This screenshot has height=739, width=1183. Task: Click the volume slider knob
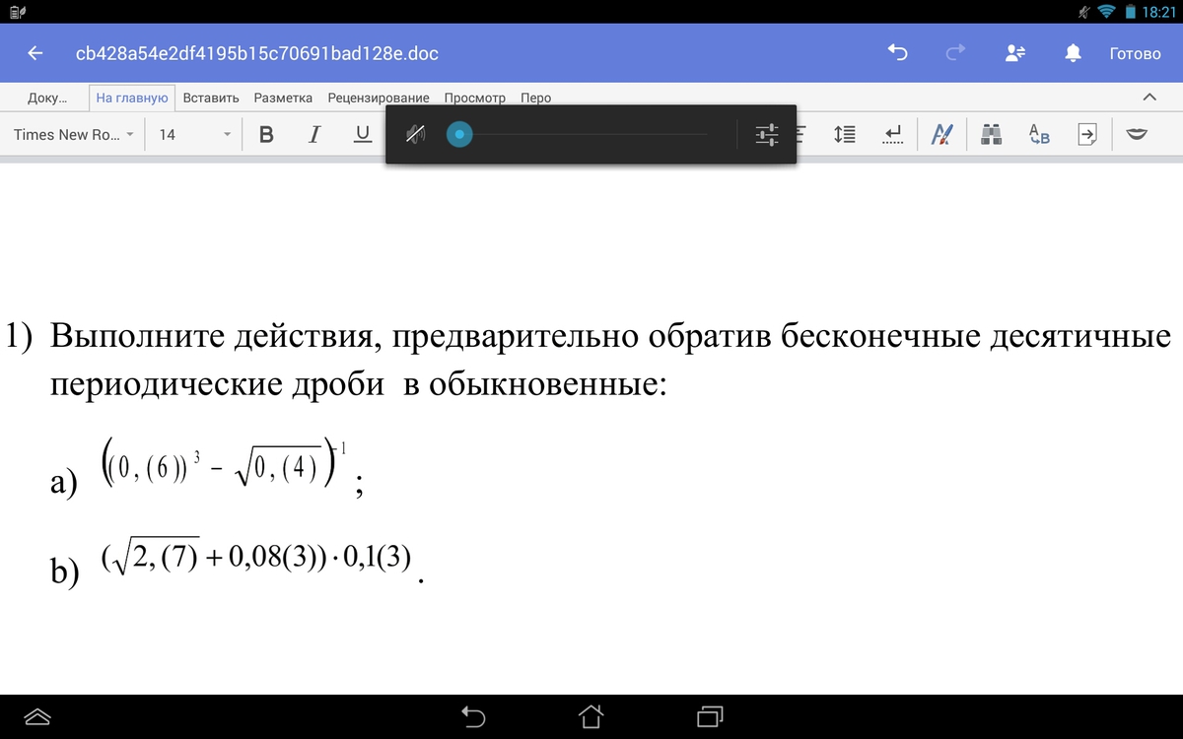point(459,134)
